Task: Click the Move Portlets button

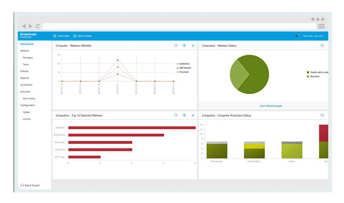Action: (83, 36)
